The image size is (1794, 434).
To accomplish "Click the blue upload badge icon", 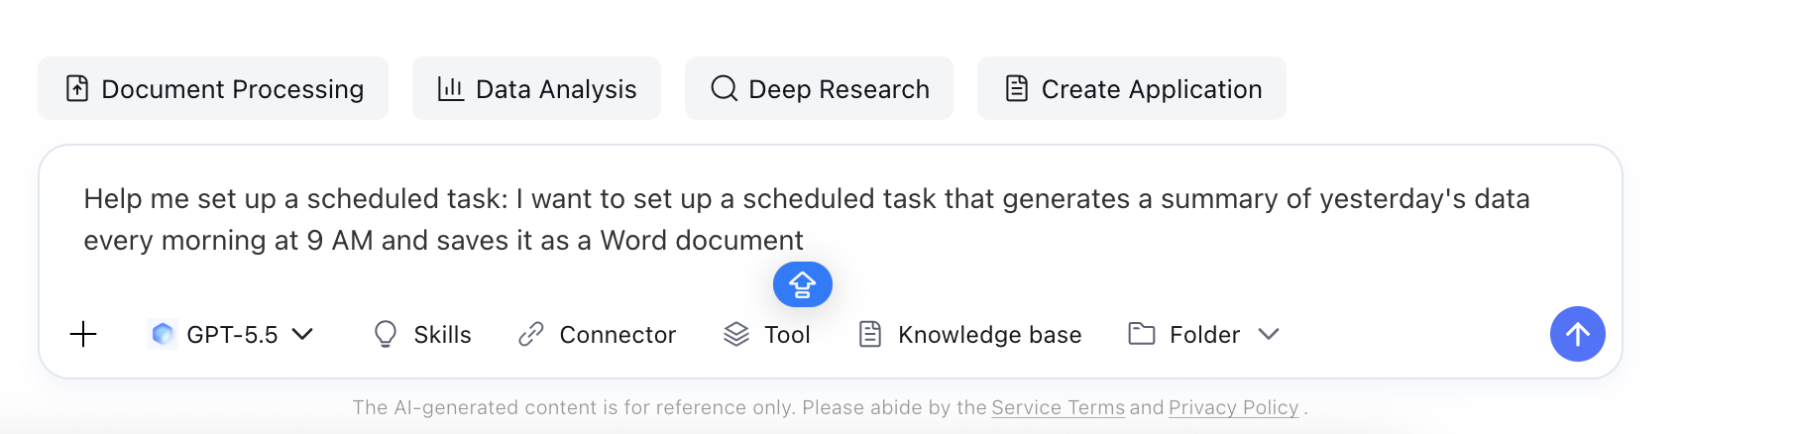I will [802, 285].
